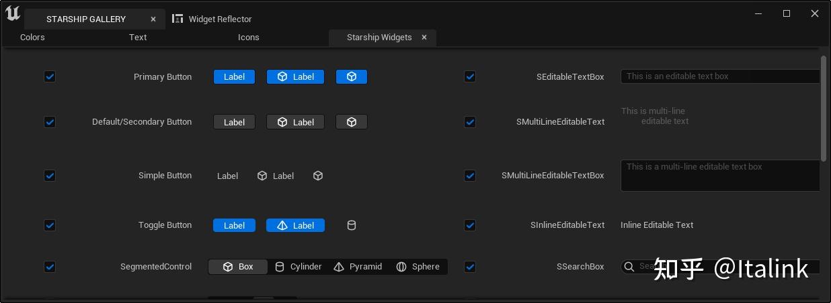Uncheck the Primary Button row checkbox
This screenshot has height=303, width=831.
(50, 77)
